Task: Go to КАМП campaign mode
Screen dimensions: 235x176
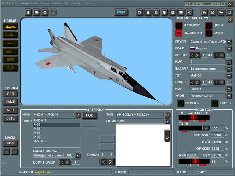Action: tap(10, 102)
